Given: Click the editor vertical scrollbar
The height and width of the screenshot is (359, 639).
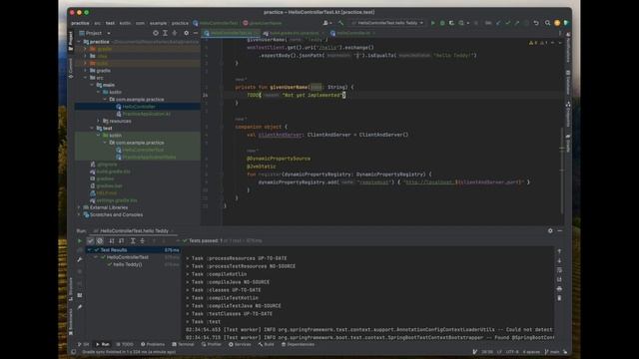Looking at the screenshot, I should point(562,171).
